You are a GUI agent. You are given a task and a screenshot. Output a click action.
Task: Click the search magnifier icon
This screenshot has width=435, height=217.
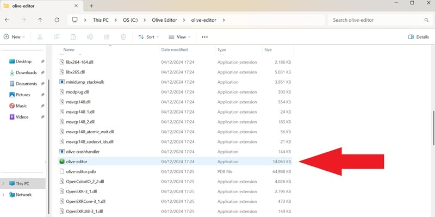426,20
